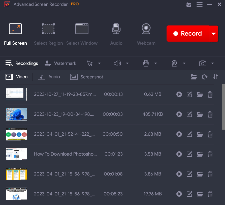Open the microphone options dropdown
Viewport: 225px width, 205px height.
click(156, 63)
